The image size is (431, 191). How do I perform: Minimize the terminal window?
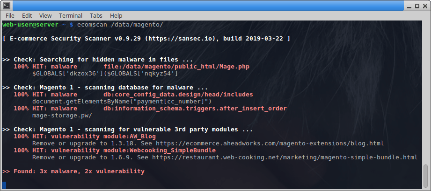411,6
